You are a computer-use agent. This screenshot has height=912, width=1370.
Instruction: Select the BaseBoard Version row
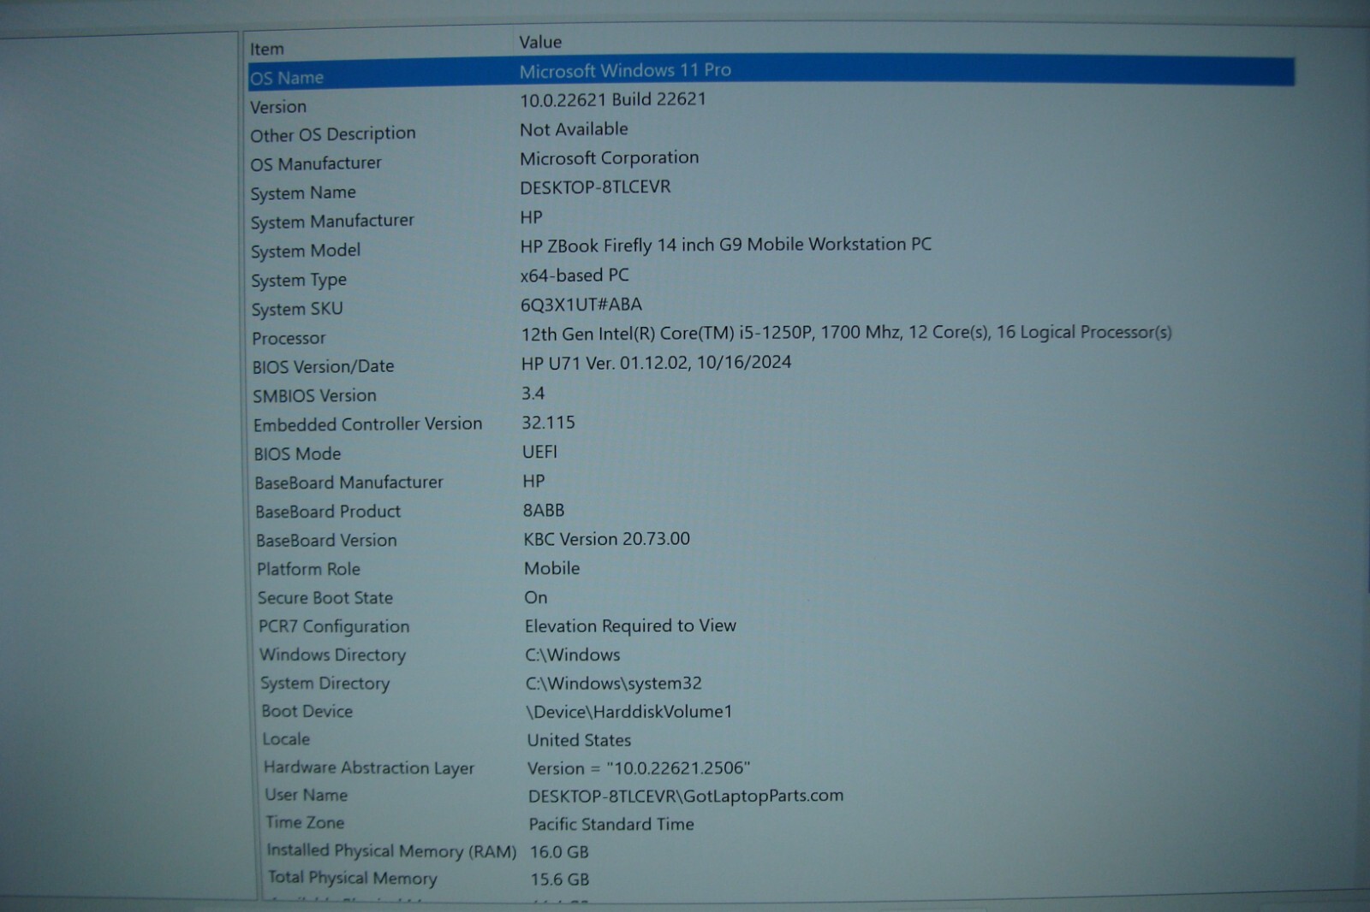[x=326, y=541]
